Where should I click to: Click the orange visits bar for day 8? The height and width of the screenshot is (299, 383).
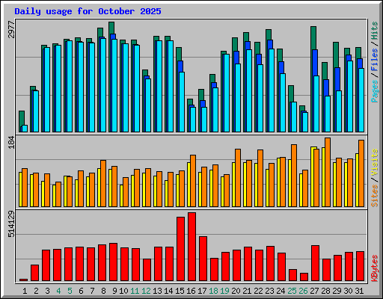click(x=103, y=183)
